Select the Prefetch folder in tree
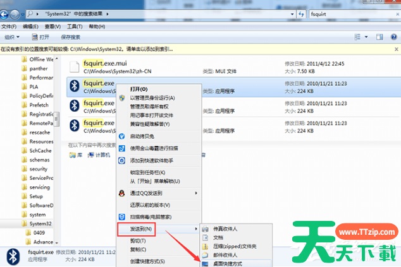 (35, 105)
